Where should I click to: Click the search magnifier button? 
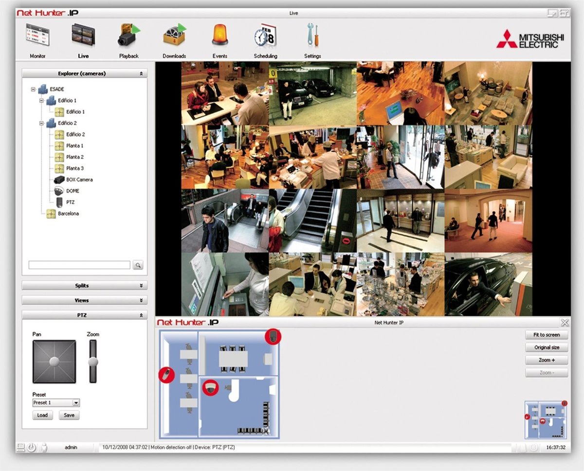click(x=138, y=265)
